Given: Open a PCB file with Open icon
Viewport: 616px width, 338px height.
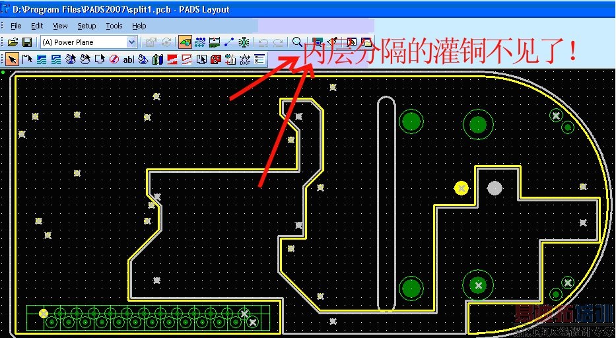Looking at the screenshot, I should click(13, 42).
